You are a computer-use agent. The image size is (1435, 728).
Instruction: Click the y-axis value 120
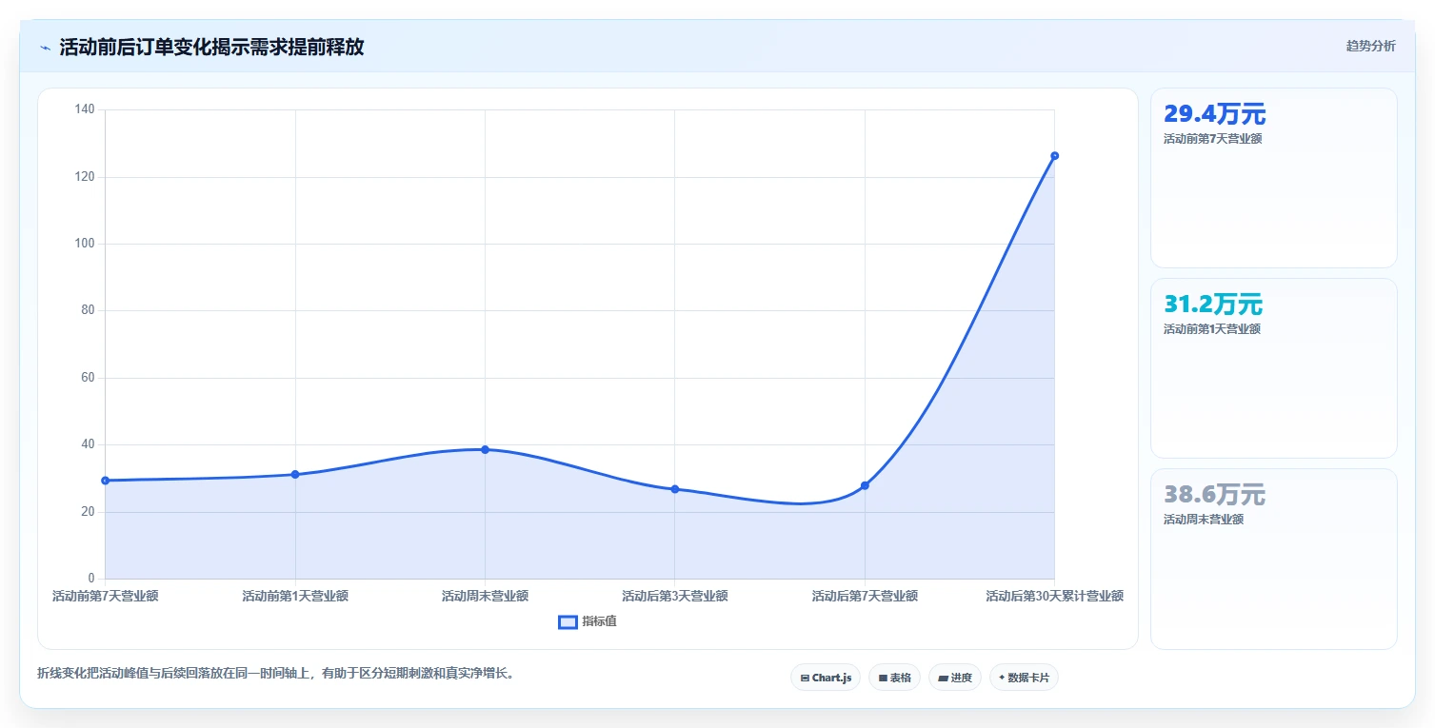(85, 177)
